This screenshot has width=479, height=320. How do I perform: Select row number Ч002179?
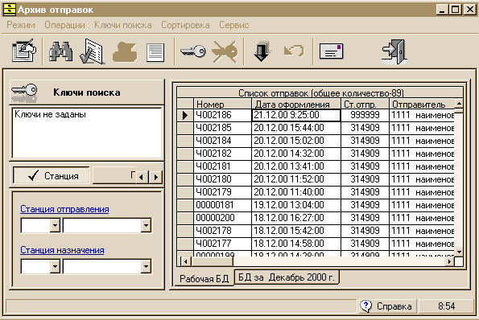[222, 192]
